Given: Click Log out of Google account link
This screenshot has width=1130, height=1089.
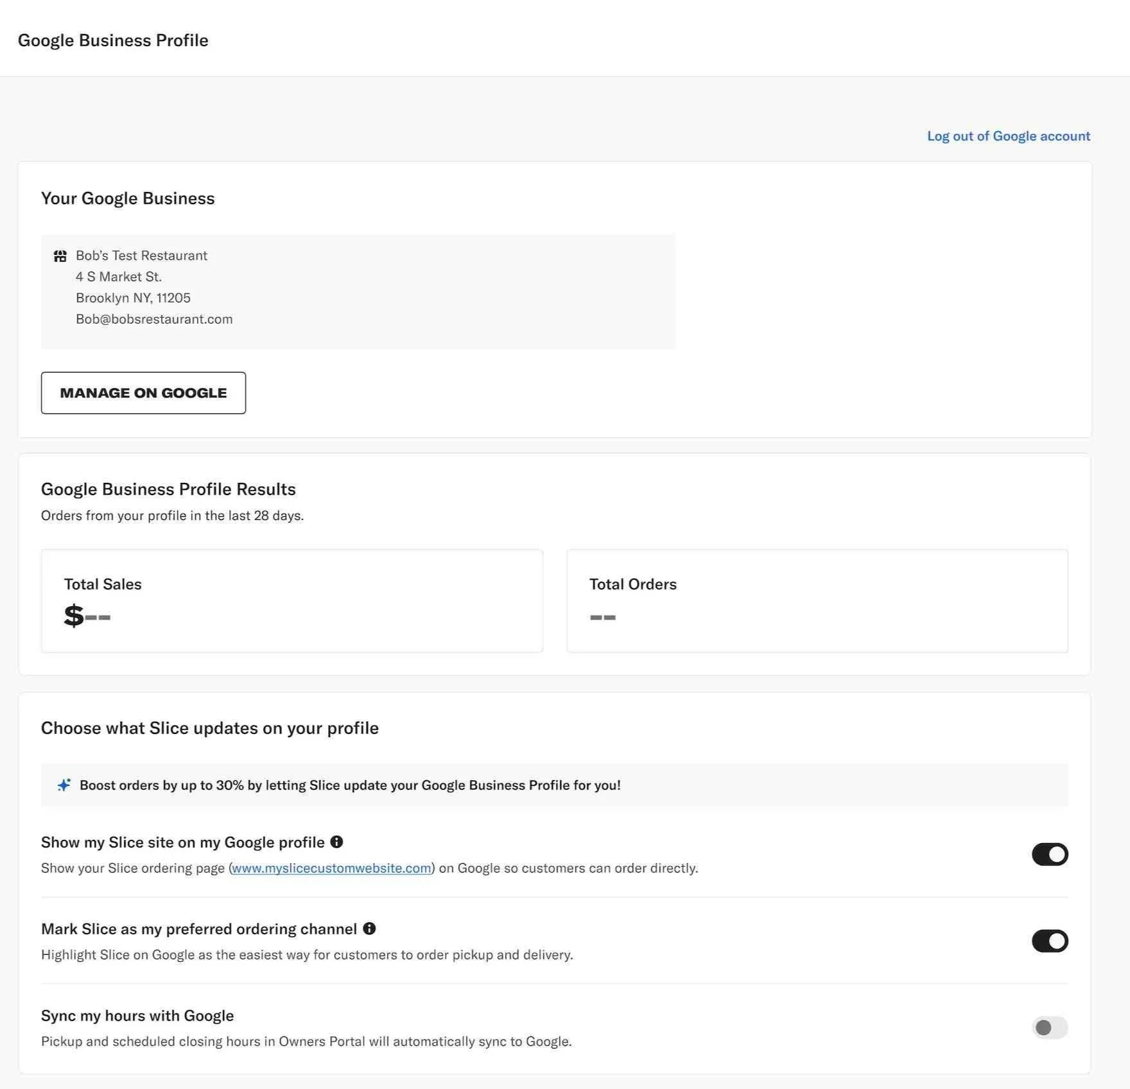Looking at the screenshot, I should tap(1009, 136).
